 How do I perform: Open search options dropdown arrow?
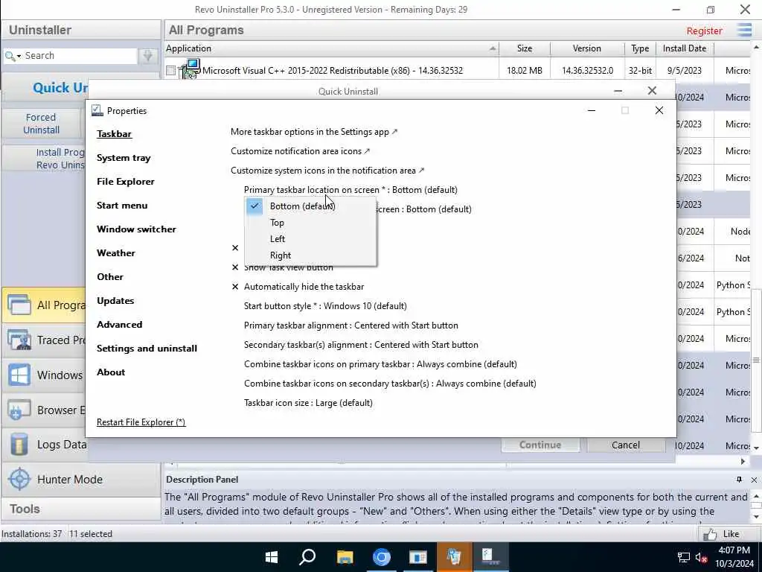tap(19, 57)
